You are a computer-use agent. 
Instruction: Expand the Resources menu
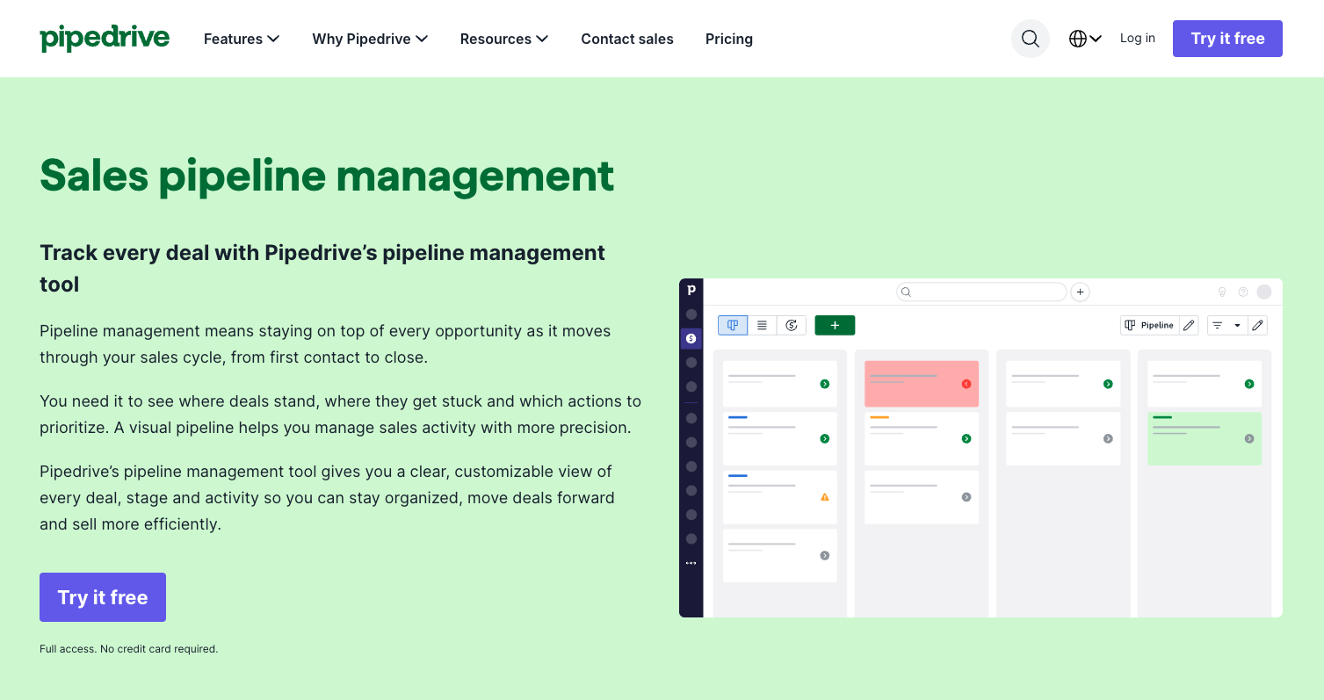pos(504,39)
